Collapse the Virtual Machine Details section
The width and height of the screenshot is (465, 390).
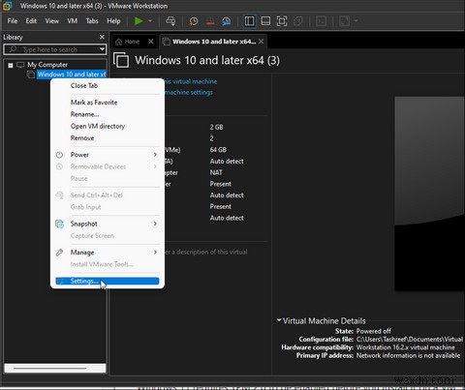tap(279, 320)
